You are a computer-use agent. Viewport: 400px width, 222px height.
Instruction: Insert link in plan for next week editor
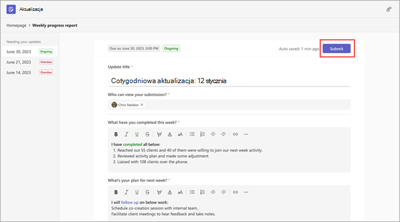point(235,192)
